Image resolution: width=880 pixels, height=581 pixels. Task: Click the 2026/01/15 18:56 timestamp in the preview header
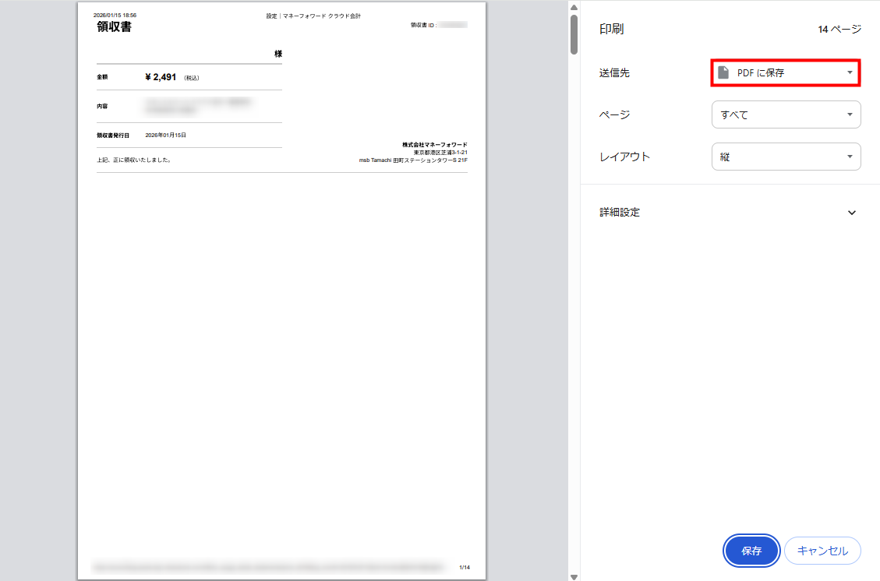pyautogui.click(x=115, y=15)
